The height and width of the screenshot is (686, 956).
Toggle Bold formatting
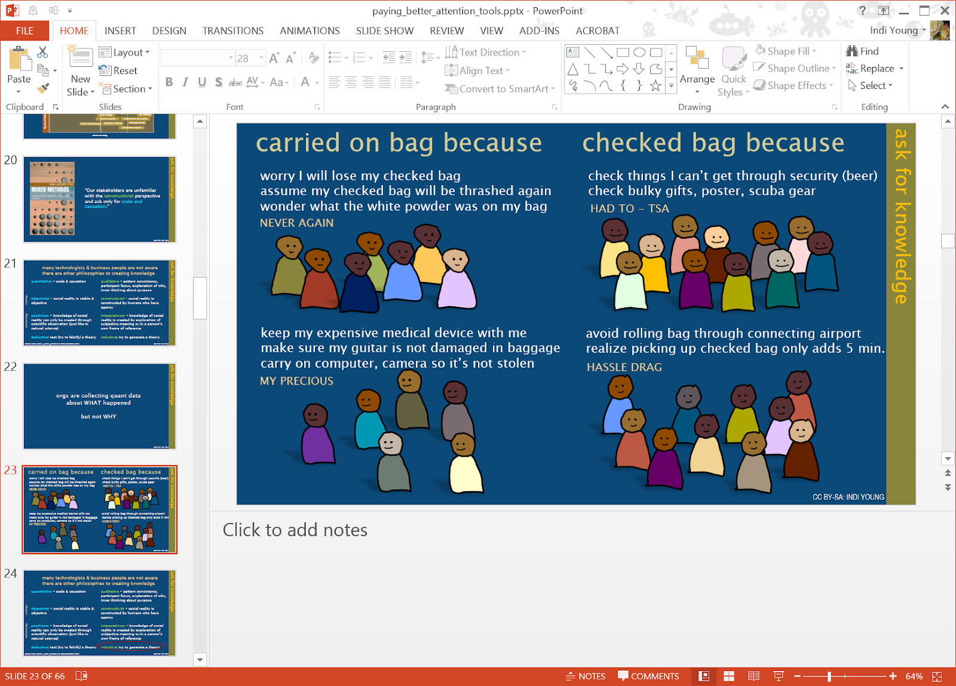(x=169, y=82)
